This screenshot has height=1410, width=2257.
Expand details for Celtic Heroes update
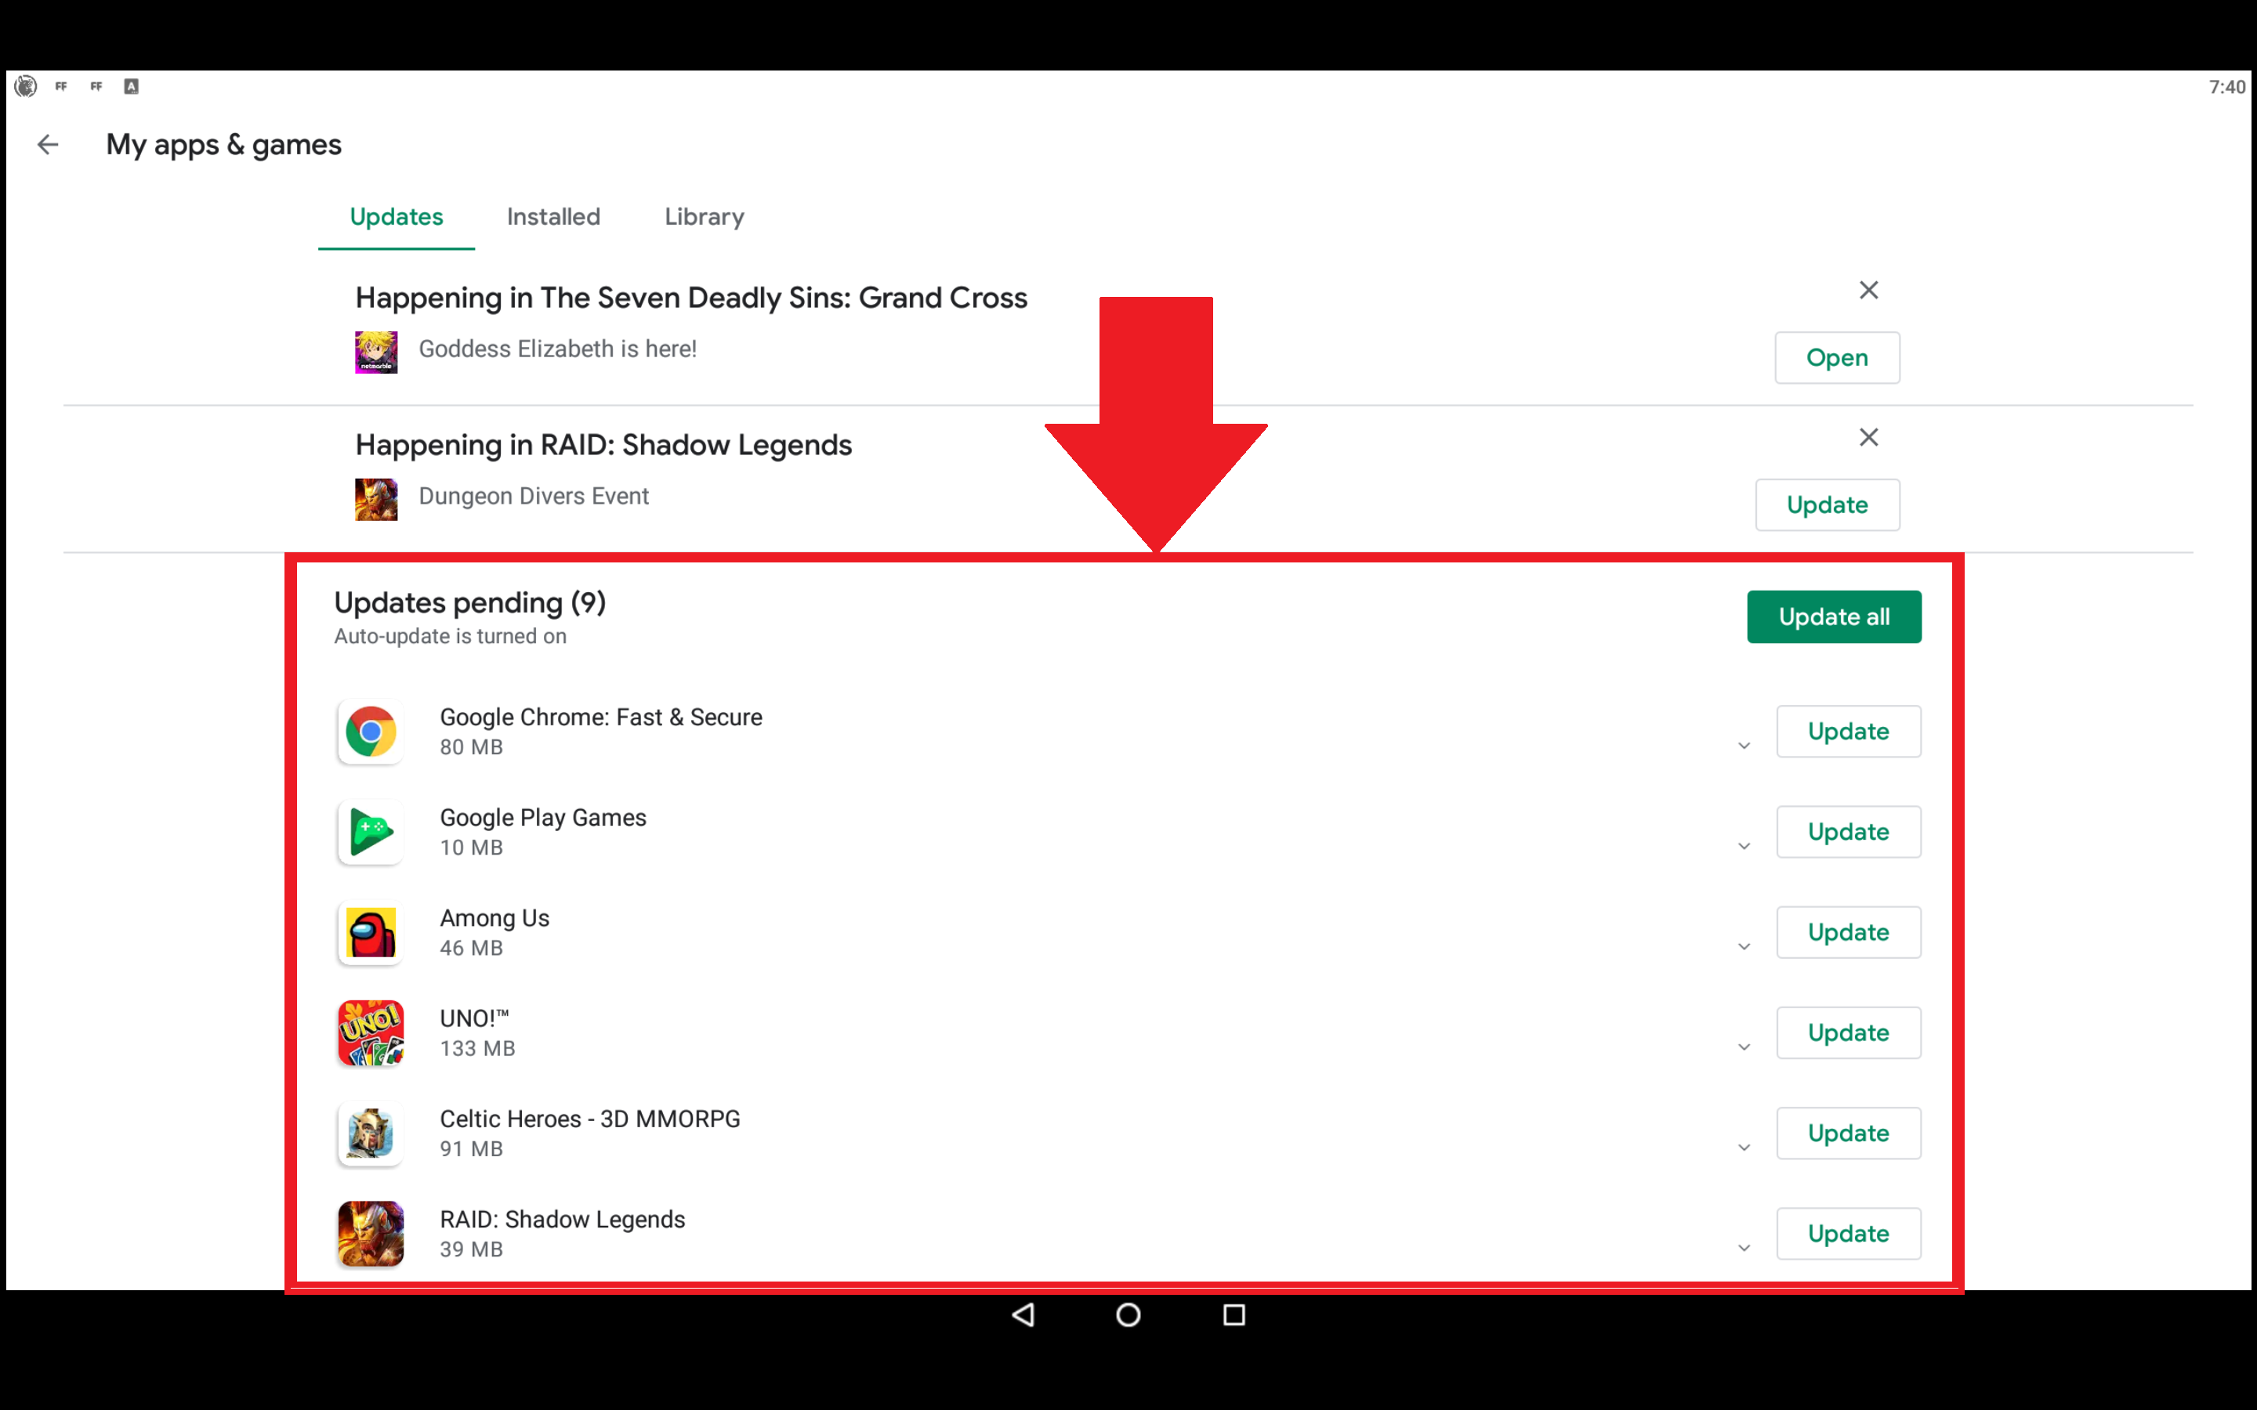[1743, 1148]
